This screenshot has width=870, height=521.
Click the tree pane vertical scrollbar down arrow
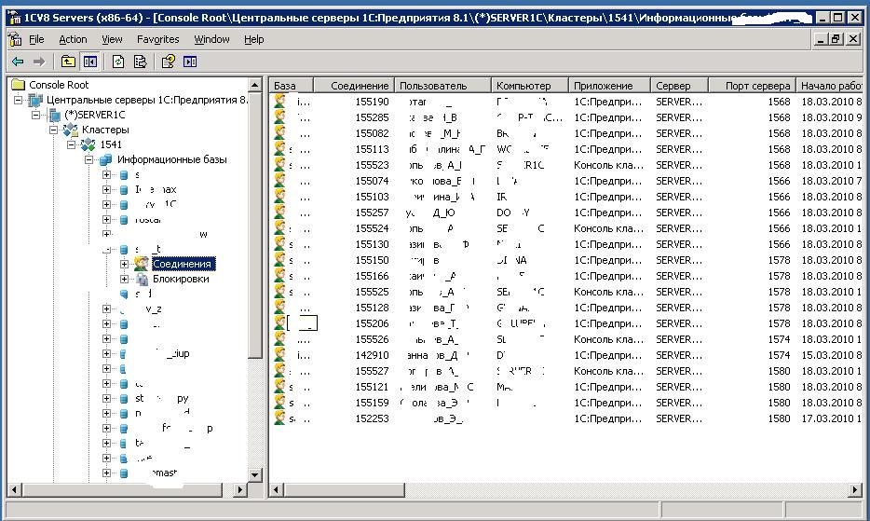[254, 475]
